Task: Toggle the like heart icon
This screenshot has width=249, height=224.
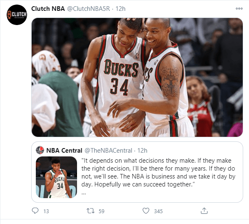Action: click(146, 211)
